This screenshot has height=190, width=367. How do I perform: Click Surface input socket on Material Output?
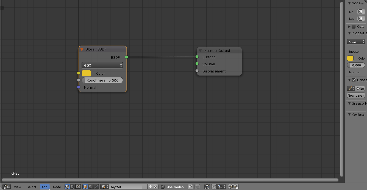[x=197, y=57]
